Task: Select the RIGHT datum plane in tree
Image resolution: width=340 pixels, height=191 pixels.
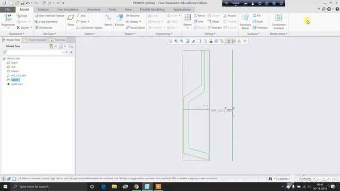Action: point(12,63)
